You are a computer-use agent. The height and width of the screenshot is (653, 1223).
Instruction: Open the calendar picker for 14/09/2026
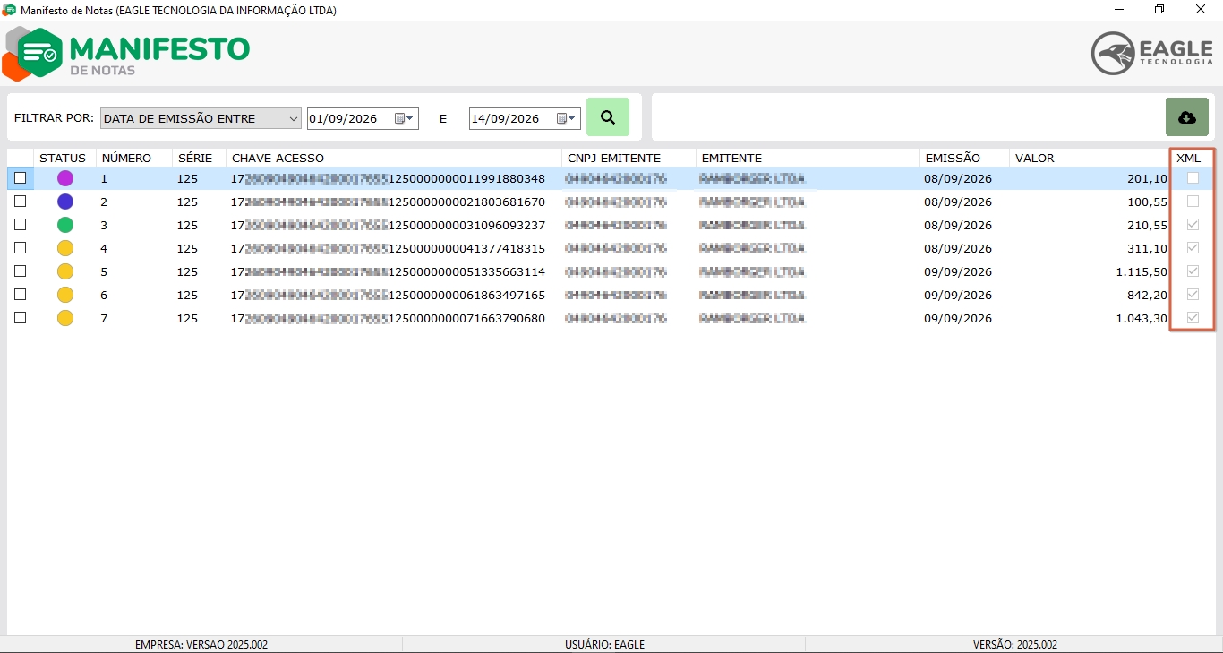point(566,118)
